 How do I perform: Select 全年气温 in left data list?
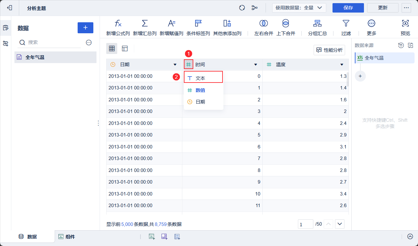click(55, 57)
